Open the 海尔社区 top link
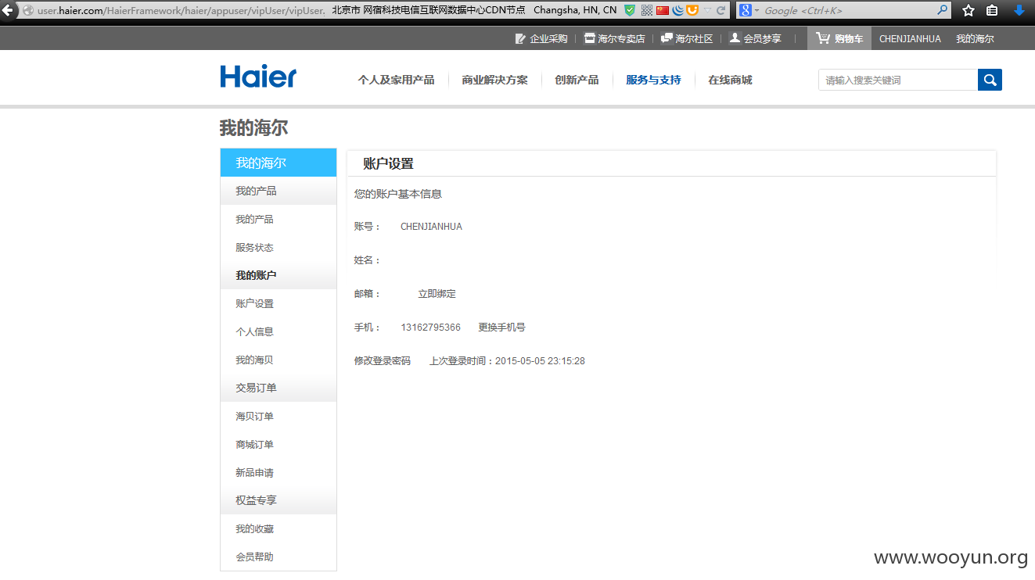The height and width of the screenshot is (580, 1035). [688, 38]
